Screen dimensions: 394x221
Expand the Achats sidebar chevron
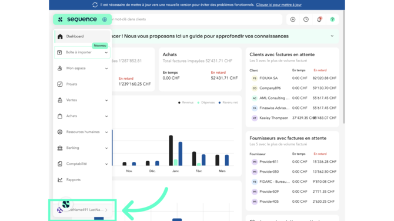point(106,116)
